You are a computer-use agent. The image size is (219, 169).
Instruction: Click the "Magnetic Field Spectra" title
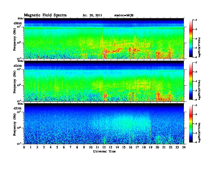coord(45,15)
